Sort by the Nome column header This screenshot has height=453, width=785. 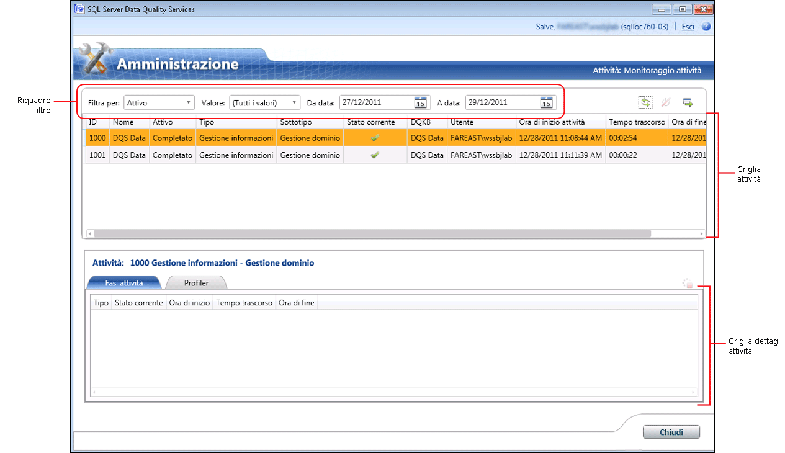click(130, 122)
